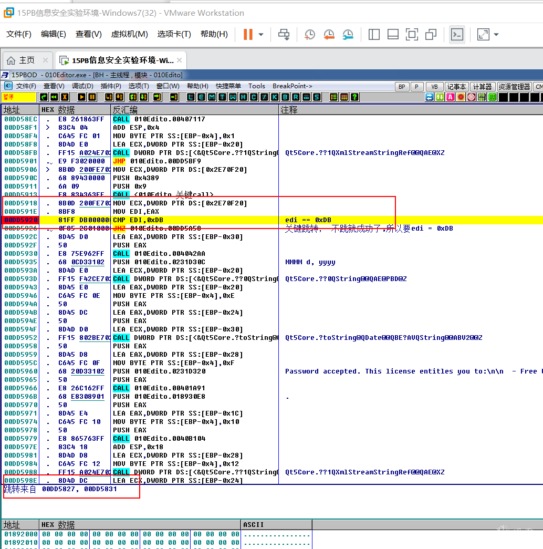Open Call stack with K icon
This screenshot has width=543, height=549.
[x=275, y=97]
